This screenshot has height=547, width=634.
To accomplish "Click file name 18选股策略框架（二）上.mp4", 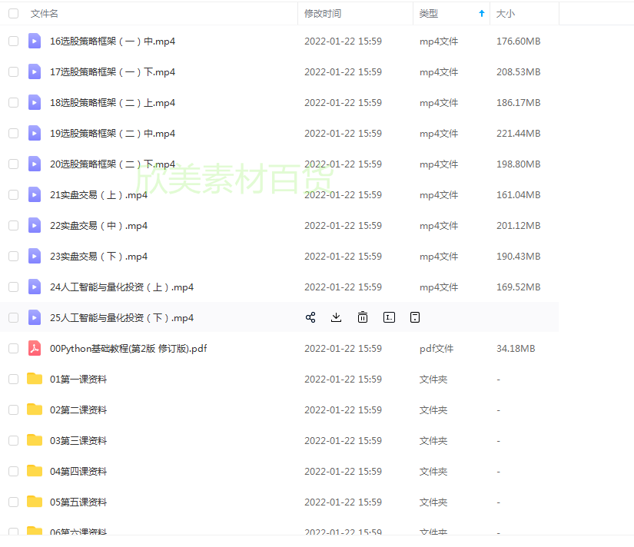I will pyautogui.click(x=112, y=103).
